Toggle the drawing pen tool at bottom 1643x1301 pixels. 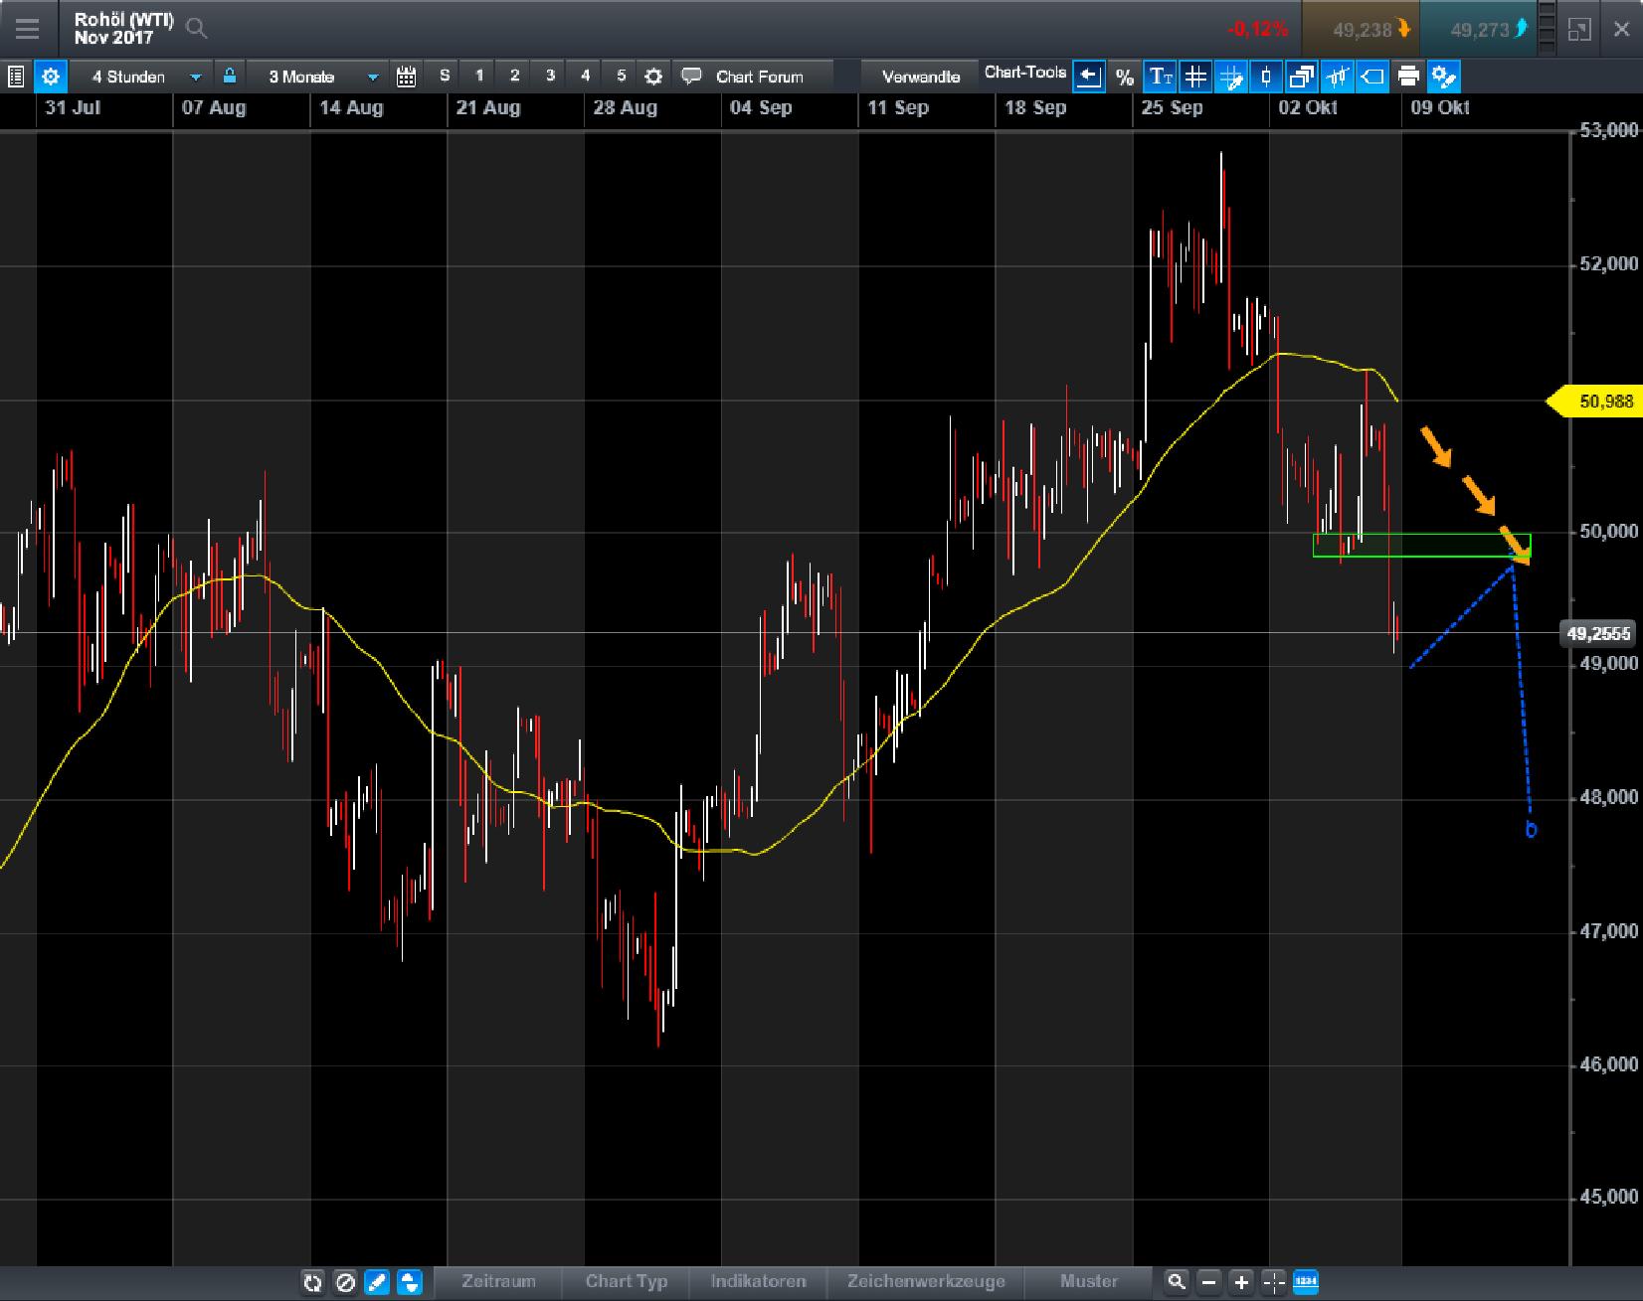tap(378, 1283)
